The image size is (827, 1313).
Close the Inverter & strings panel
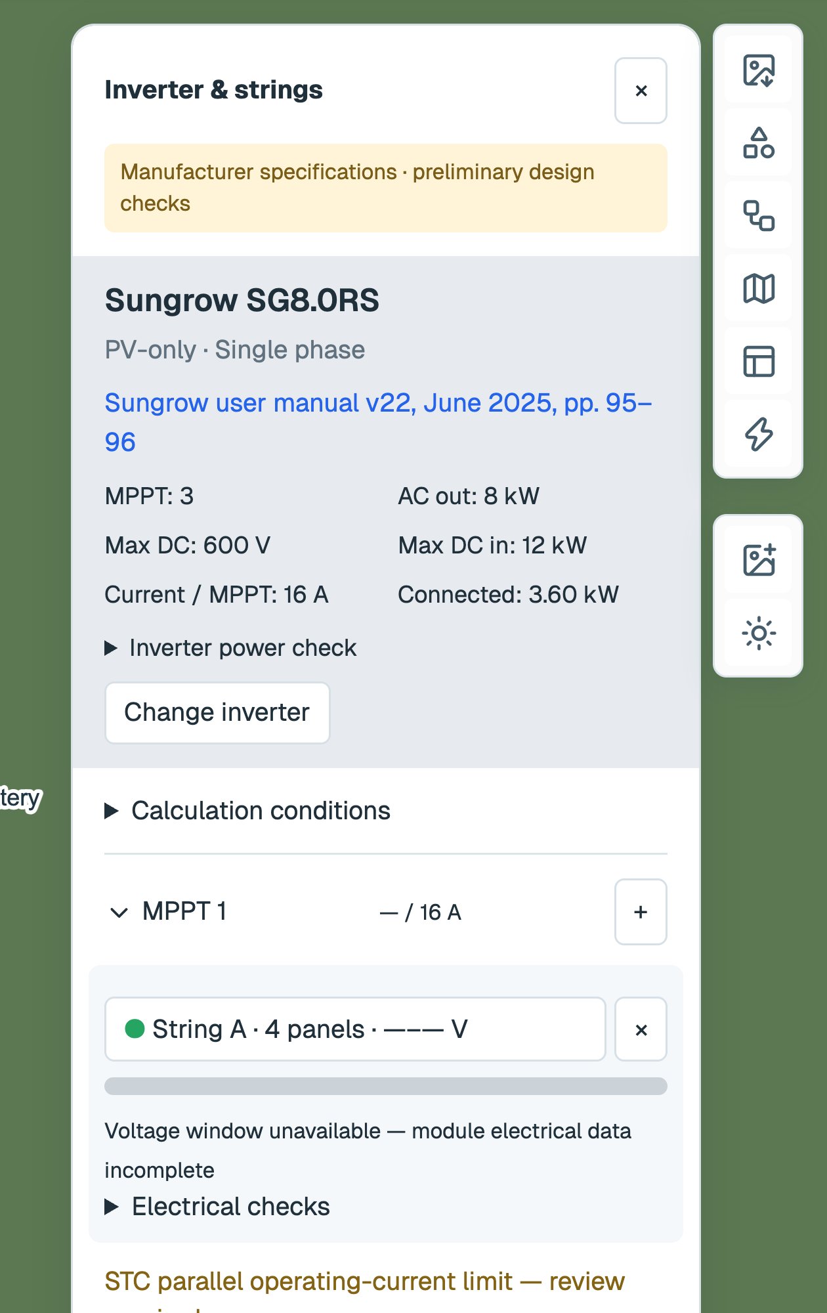pos(641,91)
